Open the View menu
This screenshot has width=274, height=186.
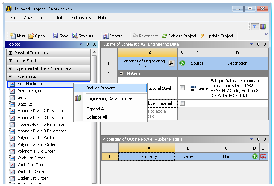(27, 18)
